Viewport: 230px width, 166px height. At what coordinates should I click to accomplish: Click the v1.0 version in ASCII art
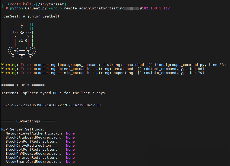(23, 41)
